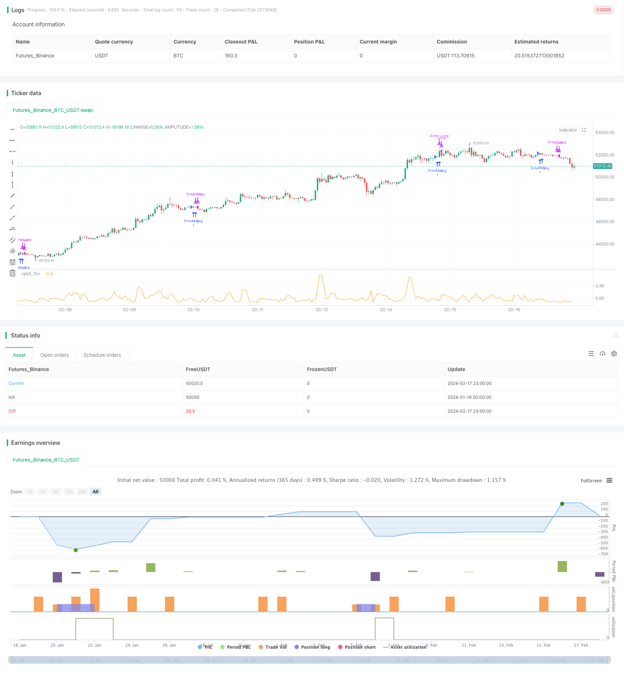
Task: Click the Indicator button on chart
Action: pos(568,130)
